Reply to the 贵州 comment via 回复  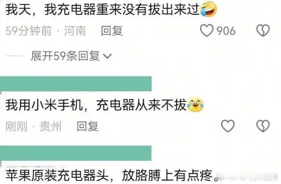(88, 126)
